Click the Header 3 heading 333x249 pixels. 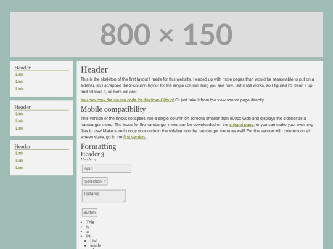tap(92, 154)
